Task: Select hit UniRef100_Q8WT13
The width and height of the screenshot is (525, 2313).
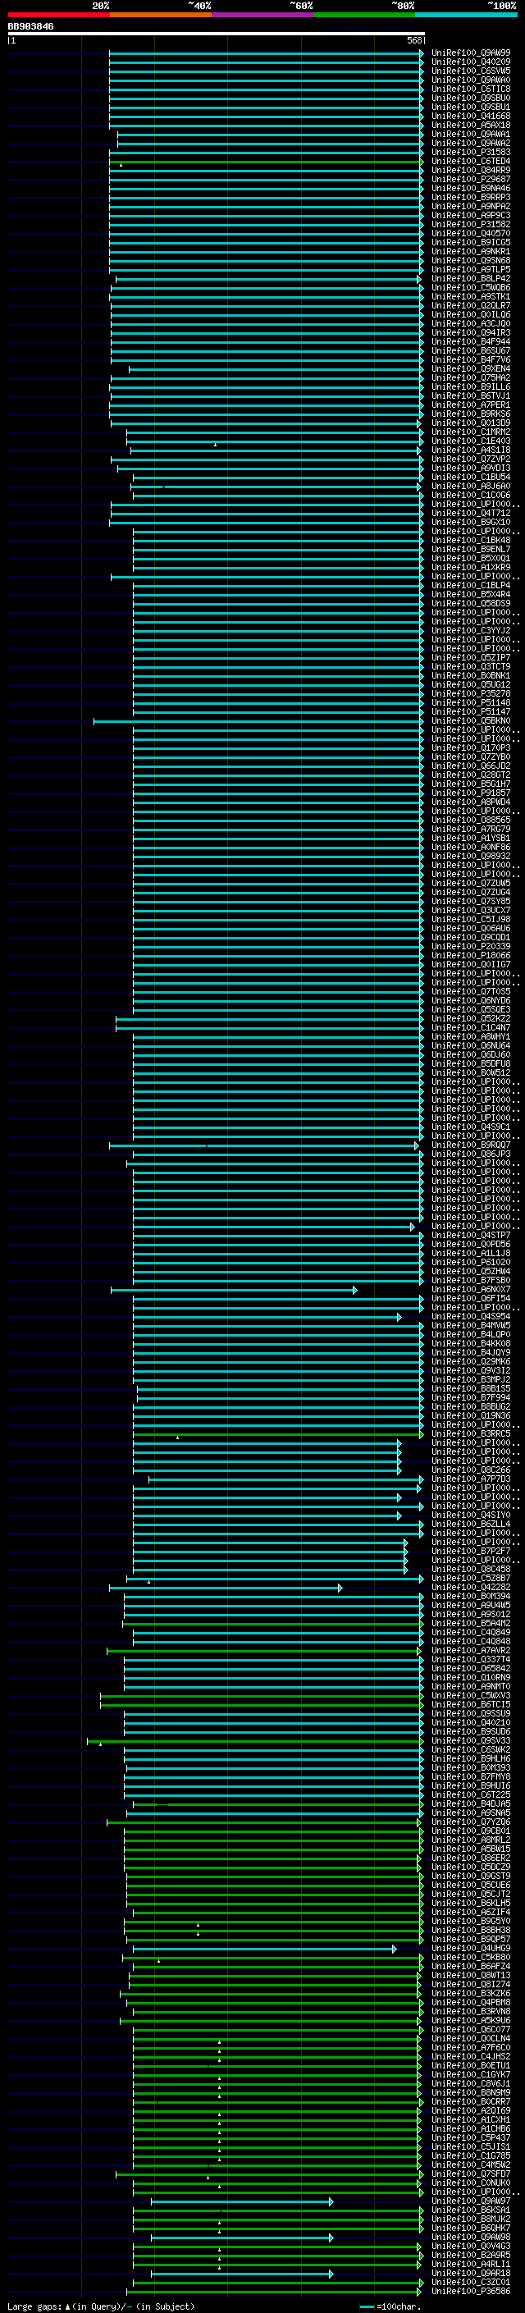Action: click(x=471, y=1976)
